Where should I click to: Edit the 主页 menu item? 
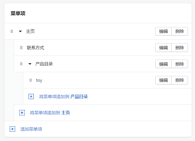pyautogui.click(x=163, y=31)
